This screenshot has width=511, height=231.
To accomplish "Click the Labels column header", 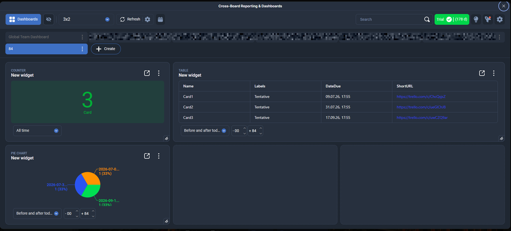I will (285, 86).
